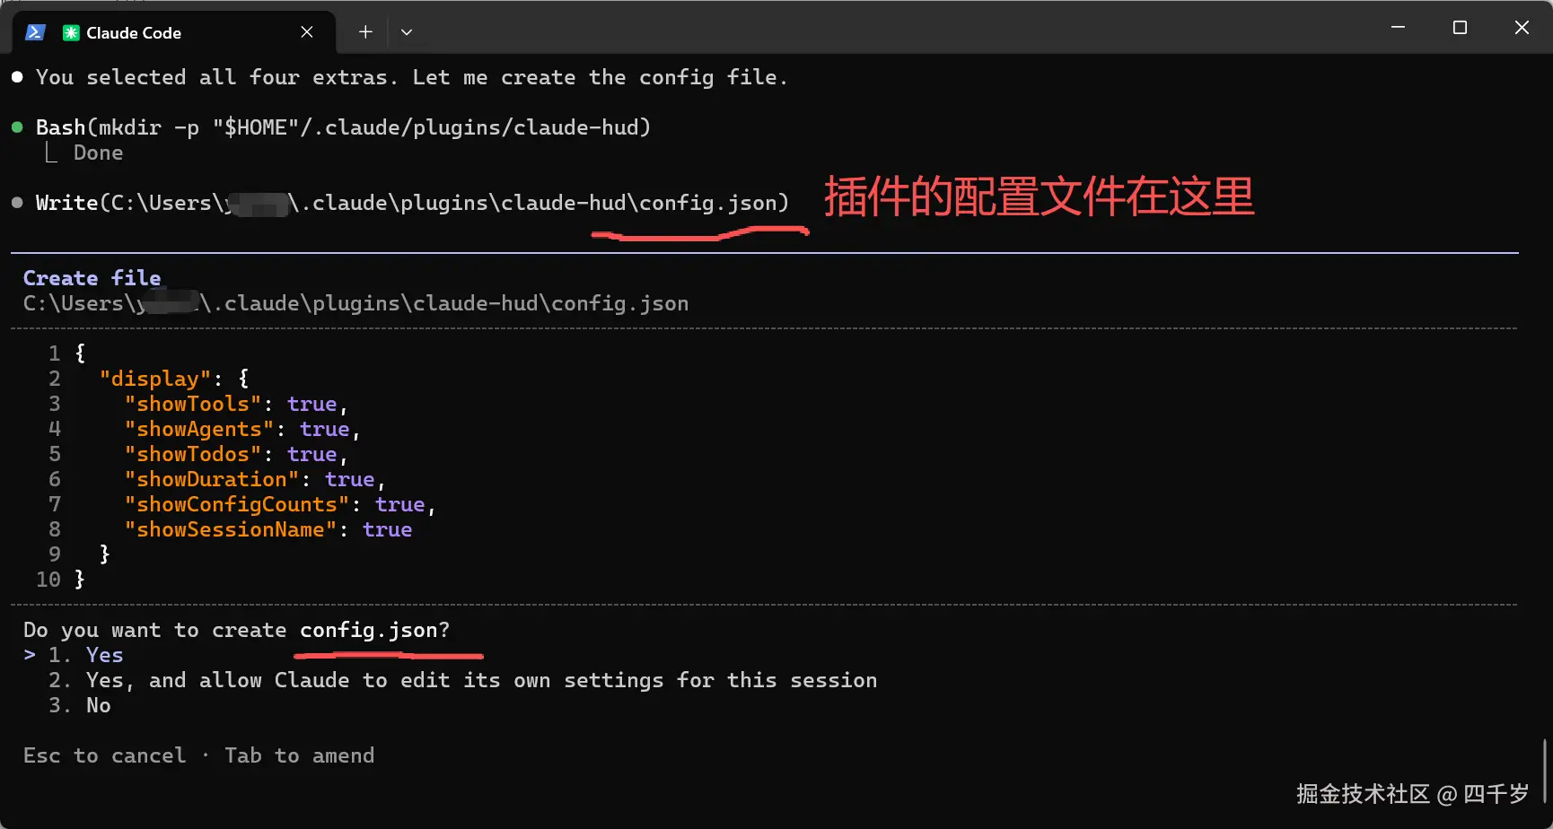The image size is (1553, 829).
Task: Click the Create file heading
Action: [x=92, y=278]
